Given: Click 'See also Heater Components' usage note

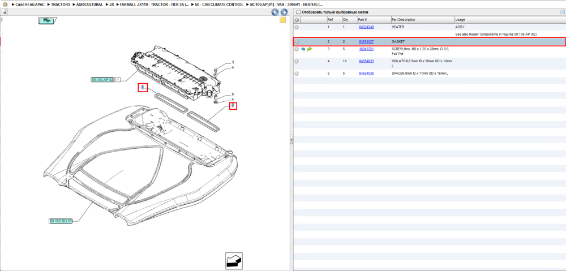Looking at the screenshot, I should [496, 35].
